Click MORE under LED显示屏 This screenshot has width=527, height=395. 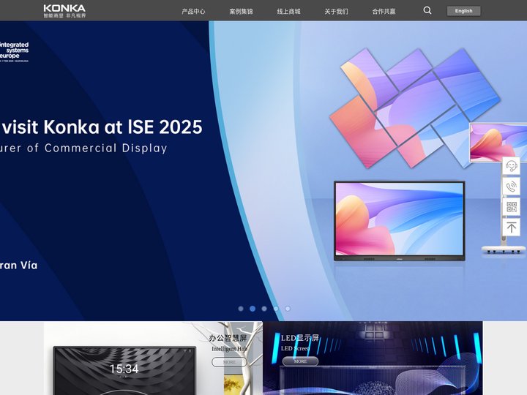tap(300, 361)
